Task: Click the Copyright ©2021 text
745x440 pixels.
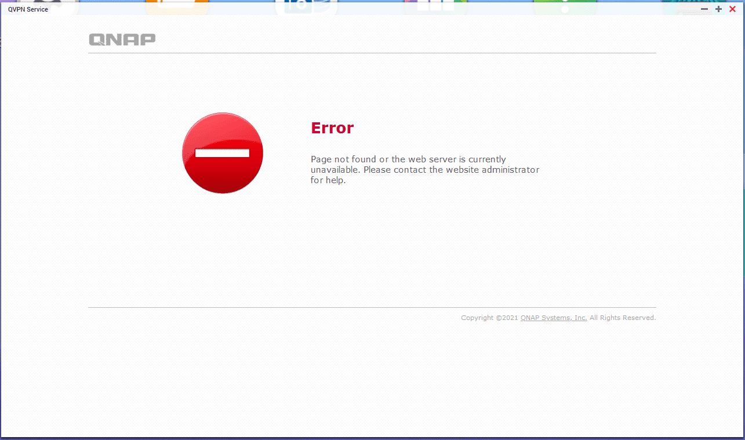Action: tap(490, 318)
